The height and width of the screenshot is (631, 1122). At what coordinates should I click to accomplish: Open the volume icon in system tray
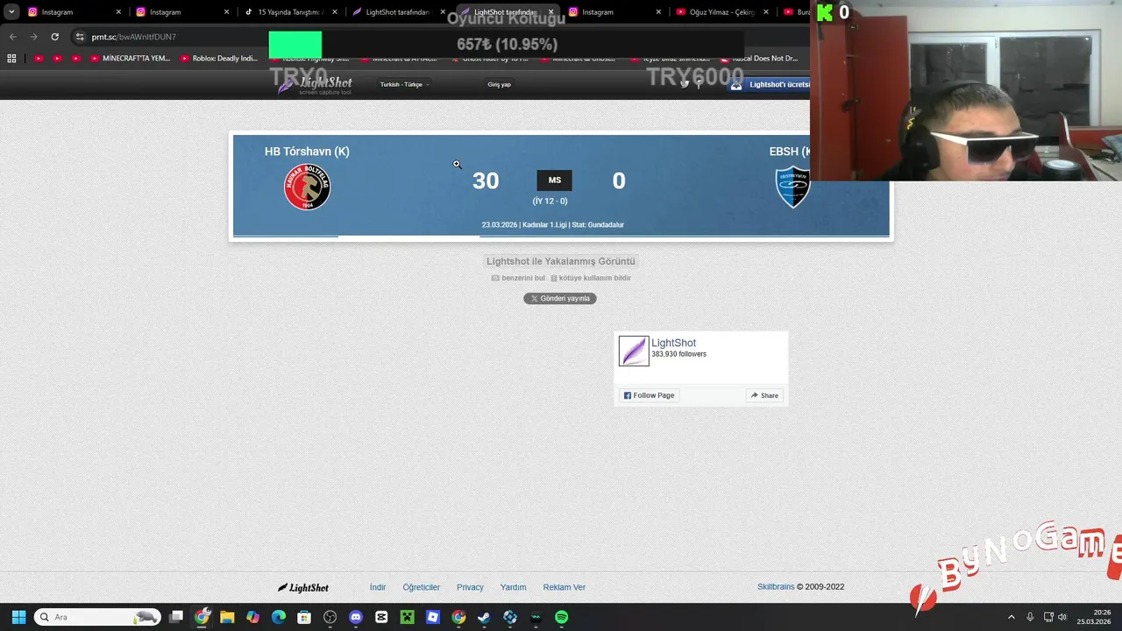point(1062,617)
